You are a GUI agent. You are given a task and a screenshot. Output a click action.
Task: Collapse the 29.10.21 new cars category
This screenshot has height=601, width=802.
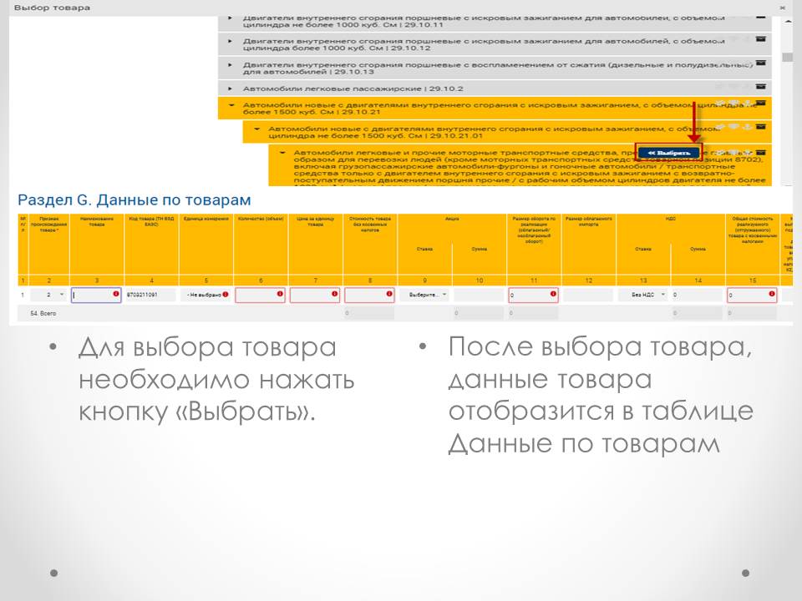point(231,106)
